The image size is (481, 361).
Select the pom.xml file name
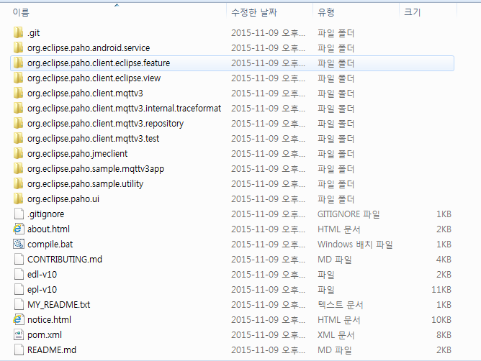point(45,334)
